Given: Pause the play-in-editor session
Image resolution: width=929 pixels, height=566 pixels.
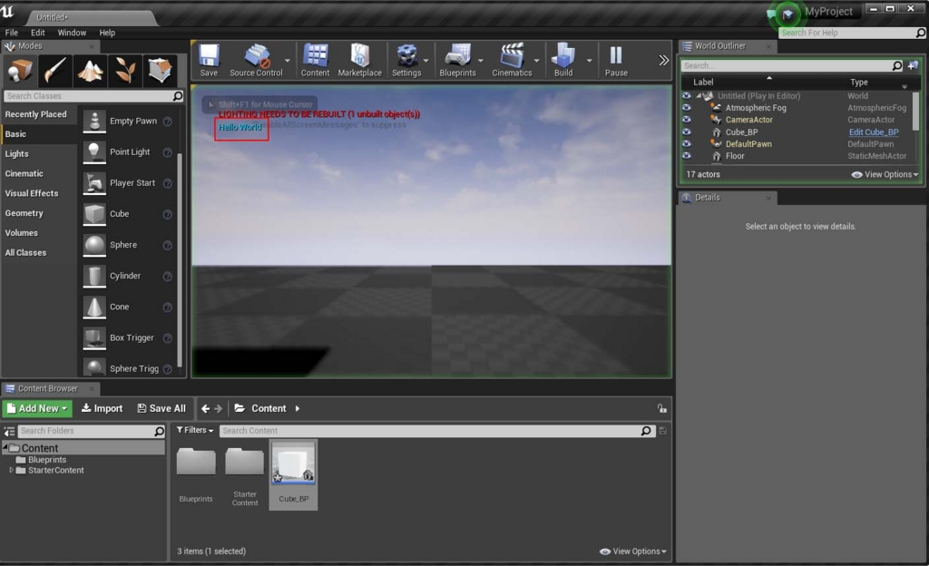Looking at the screenshot, I should [x=616, y=61].
